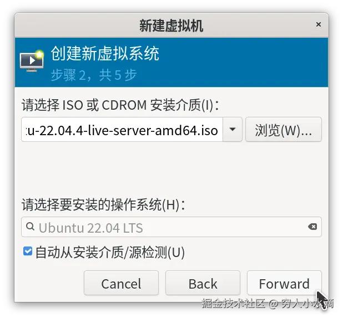Go Back to the previous step
Screen dimensions: 343x318
(x=203, y=283)
